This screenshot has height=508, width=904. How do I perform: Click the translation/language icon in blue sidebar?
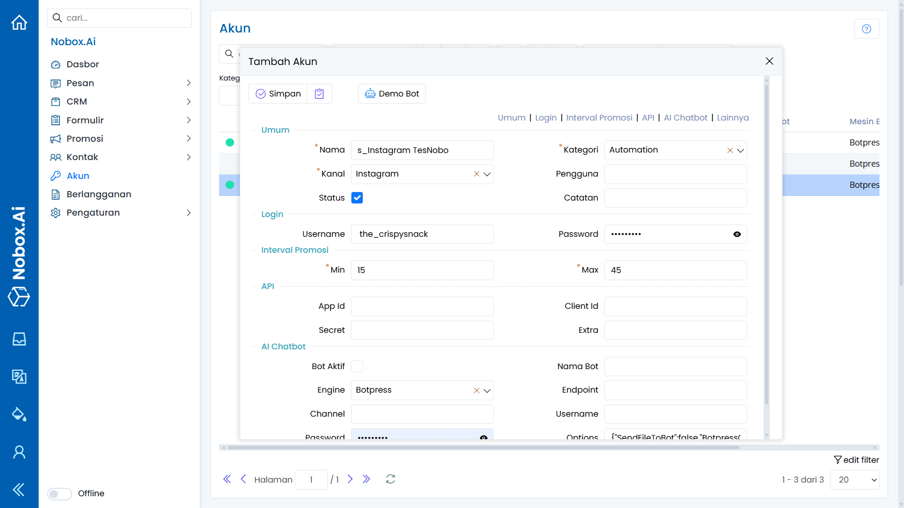[x=19, y=376]
